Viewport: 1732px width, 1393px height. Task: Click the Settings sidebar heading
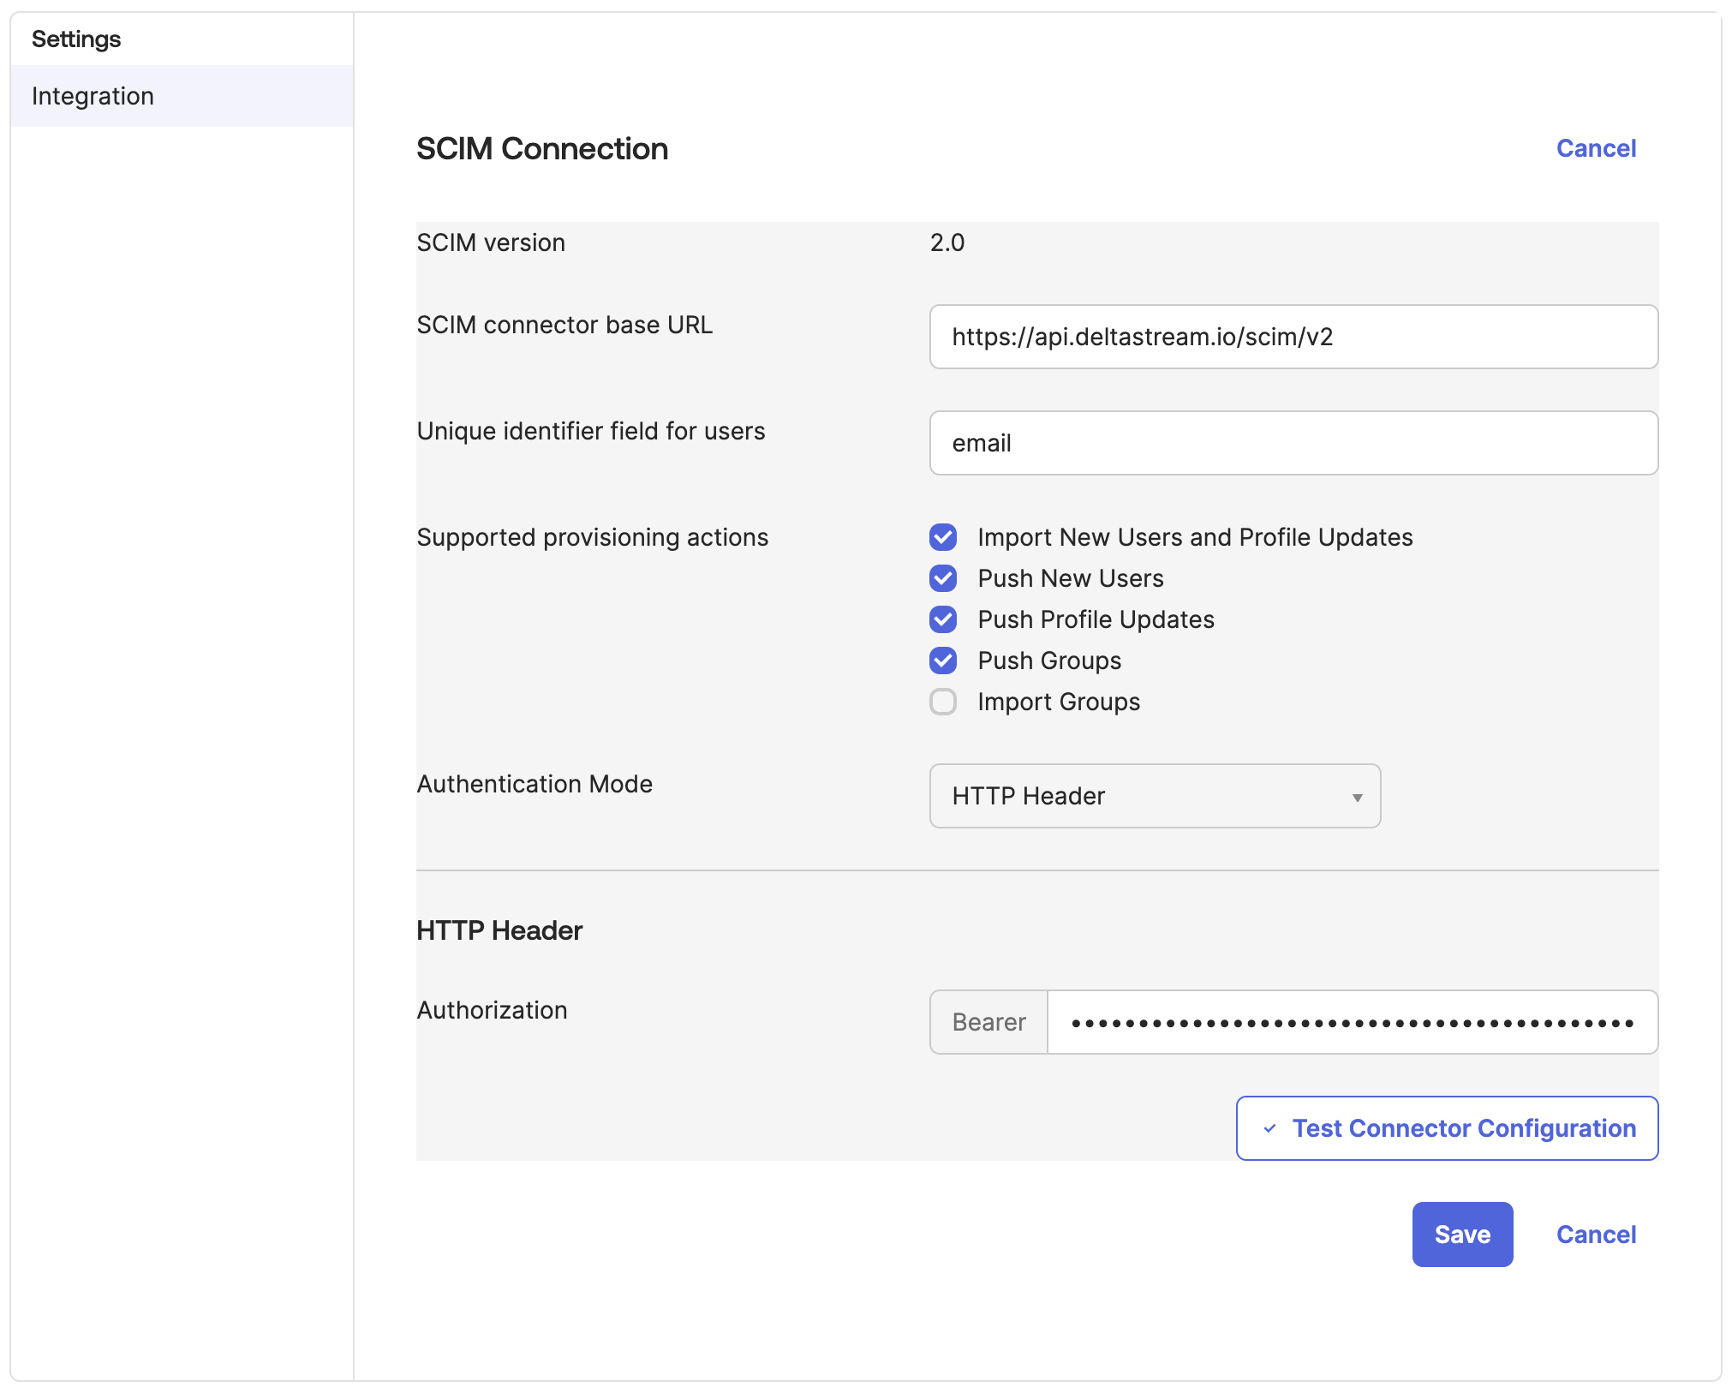point(76,39)
